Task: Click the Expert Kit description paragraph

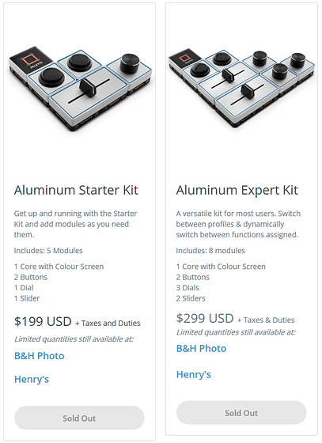Action: pos(238,224)
